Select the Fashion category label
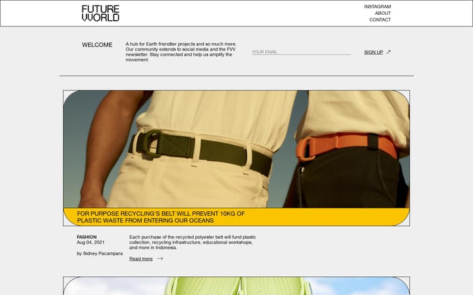The width and height of the screenshot is (473, 295). 86,237
